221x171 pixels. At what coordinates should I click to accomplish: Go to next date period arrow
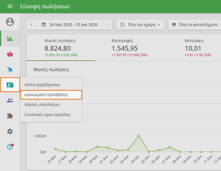pos(107,25)
